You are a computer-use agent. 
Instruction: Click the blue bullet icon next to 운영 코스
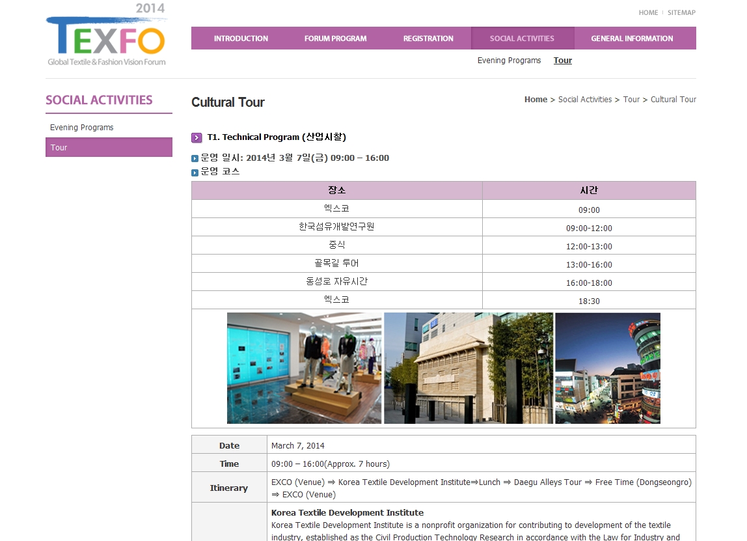point(195,173)
